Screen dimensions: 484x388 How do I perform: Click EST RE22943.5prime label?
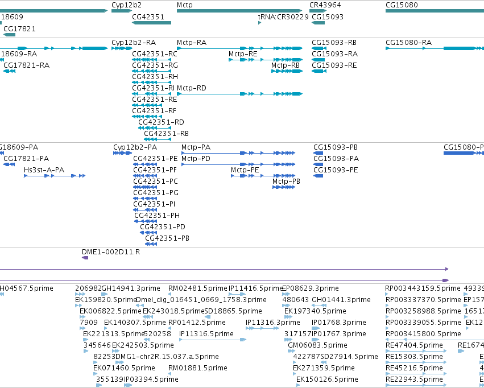(414, 379)
